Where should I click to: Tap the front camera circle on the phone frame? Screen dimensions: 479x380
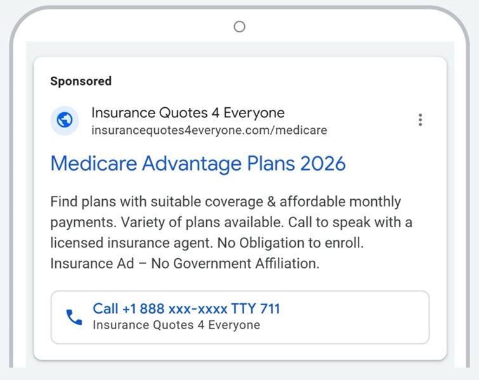239,27
